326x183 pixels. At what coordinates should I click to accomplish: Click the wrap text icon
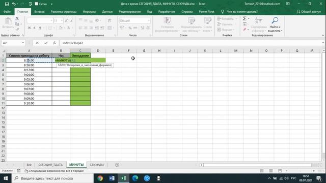pos(110,20)
